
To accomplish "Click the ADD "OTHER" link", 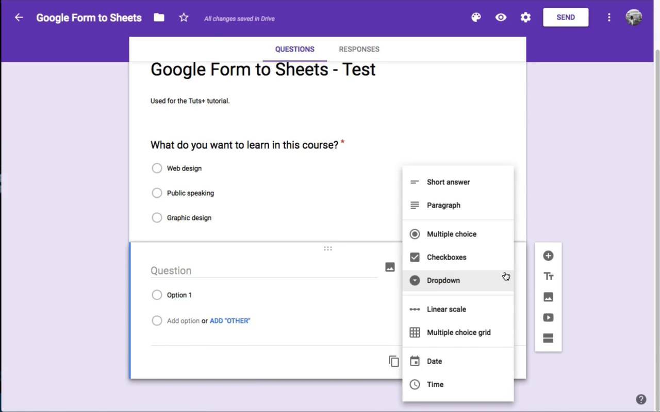I will point(230,321).
